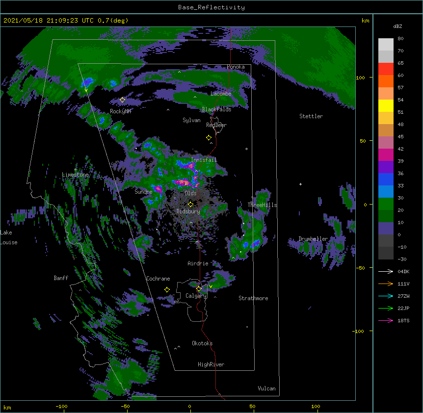Click the -50 tick label on bottom axis

125,406
